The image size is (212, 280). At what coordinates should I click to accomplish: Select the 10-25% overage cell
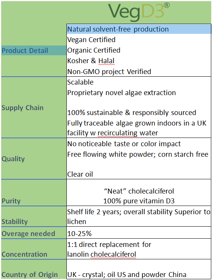(139, 233)
